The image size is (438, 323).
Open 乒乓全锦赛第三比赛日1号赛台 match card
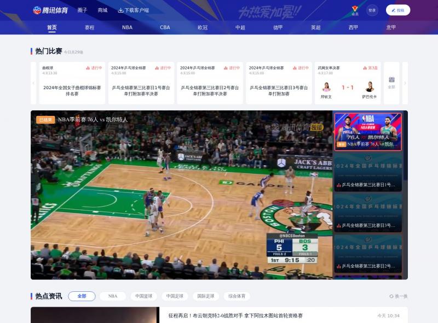pyautogui.click(x=141, y=83)
